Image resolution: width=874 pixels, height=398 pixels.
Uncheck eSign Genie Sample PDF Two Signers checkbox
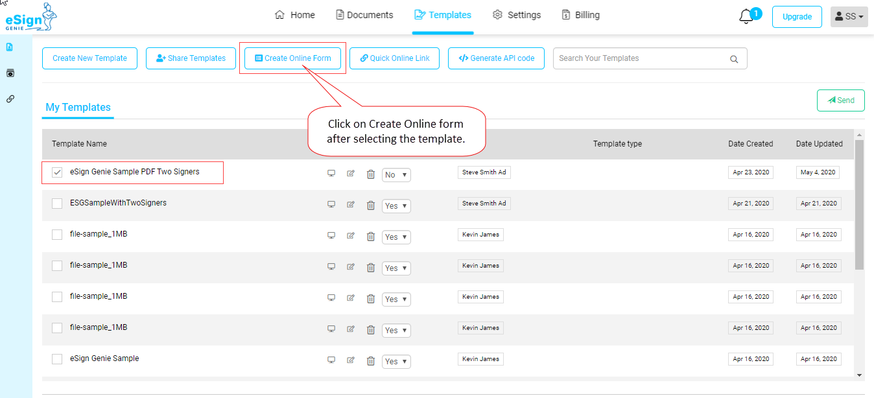click(x=57, y=172)
